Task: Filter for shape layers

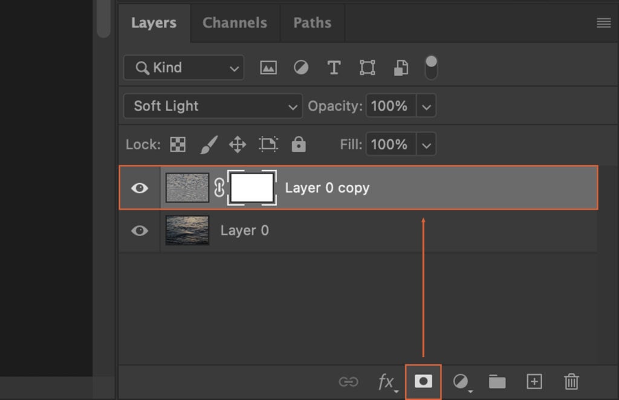Action: point(368,67)
